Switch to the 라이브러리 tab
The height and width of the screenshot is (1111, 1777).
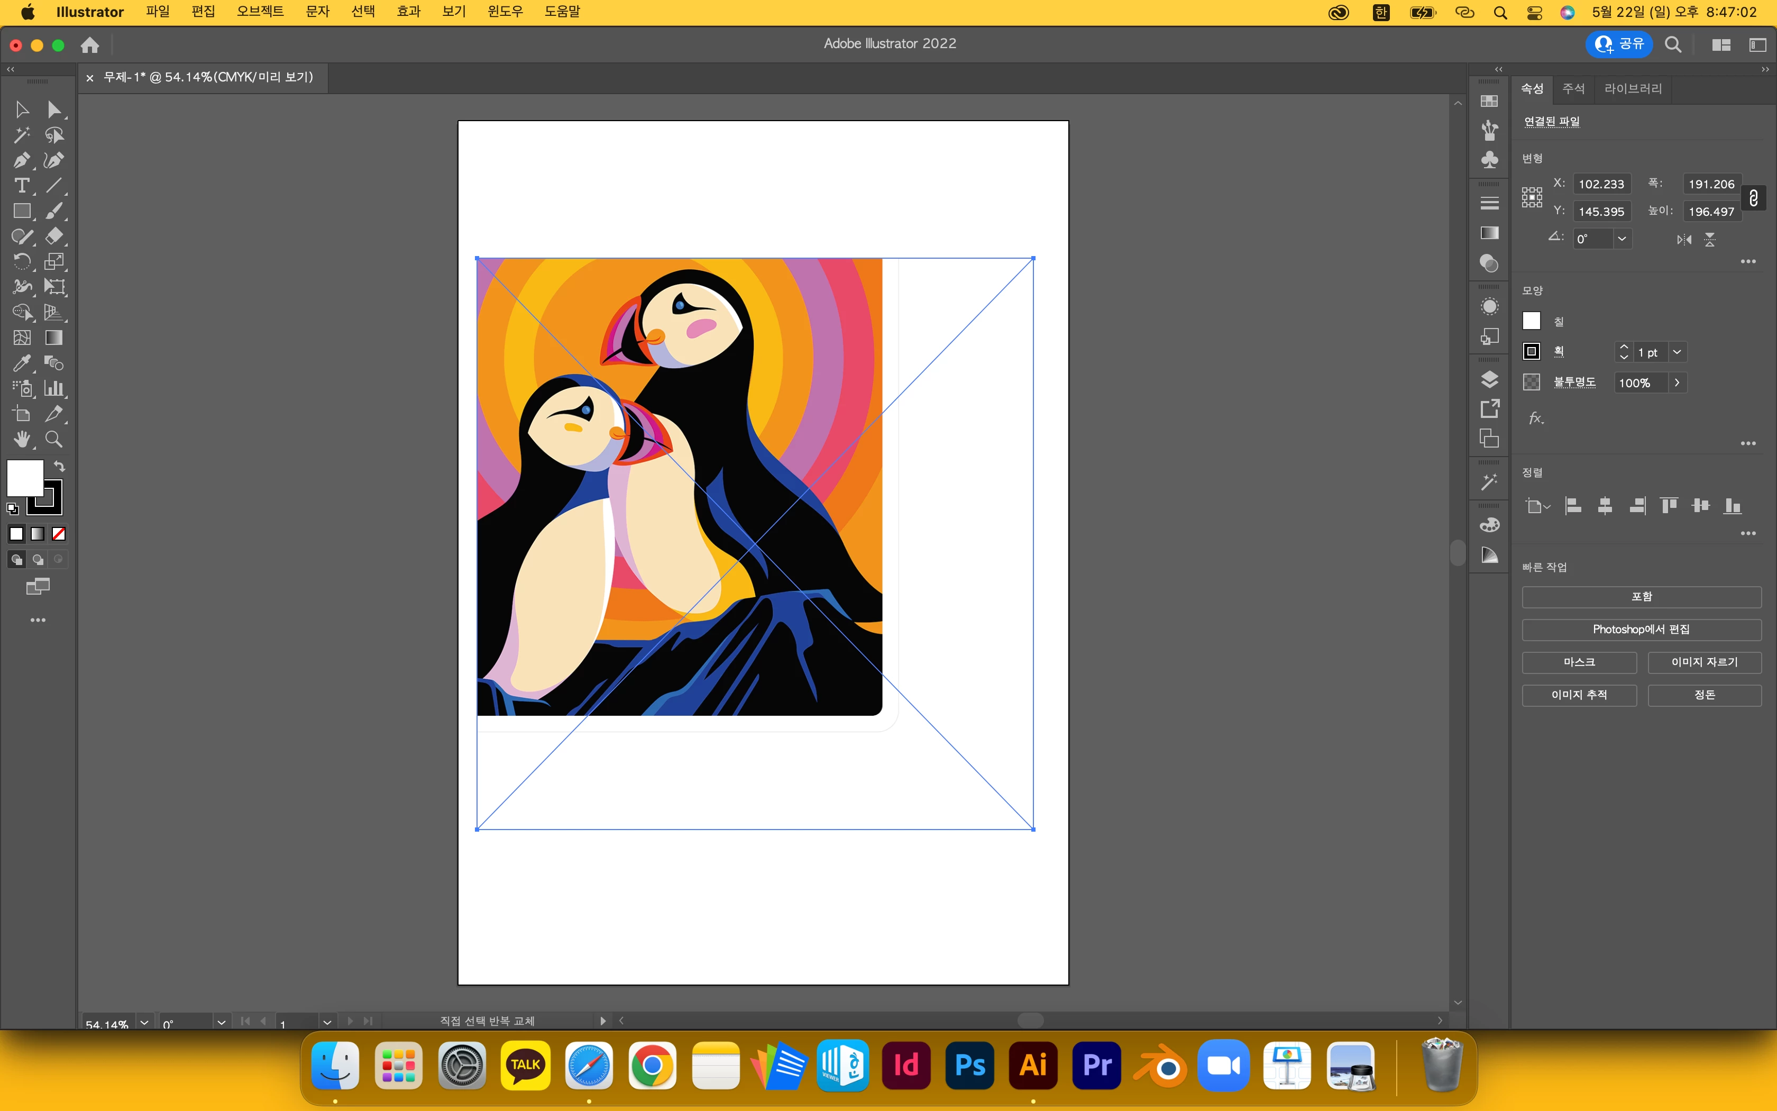coord(1632,88)
